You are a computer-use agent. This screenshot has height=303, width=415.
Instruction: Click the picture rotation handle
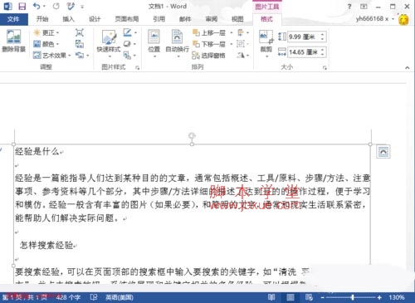(192, 135)
